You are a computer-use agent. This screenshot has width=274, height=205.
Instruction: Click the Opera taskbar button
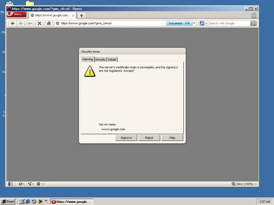(72, 202)
